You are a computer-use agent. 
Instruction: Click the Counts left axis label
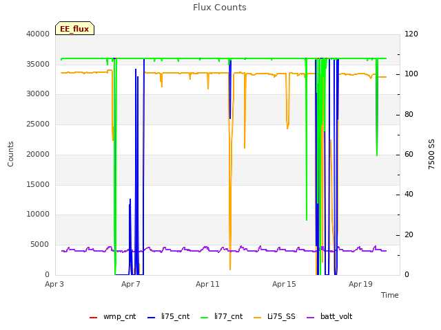[x=10, y=154]
